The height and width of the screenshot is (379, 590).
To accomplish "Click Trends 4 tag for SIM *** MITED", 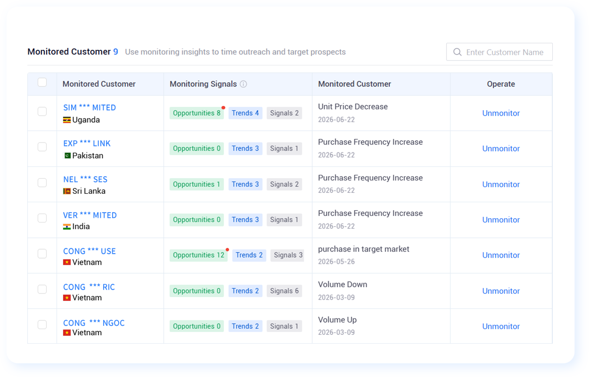I will (x=245, y=113).
